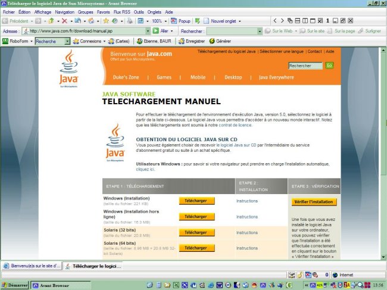Open the Duke's Zone nav link
The height and width of the screenshot is (290, 387).
coord(126,77)
